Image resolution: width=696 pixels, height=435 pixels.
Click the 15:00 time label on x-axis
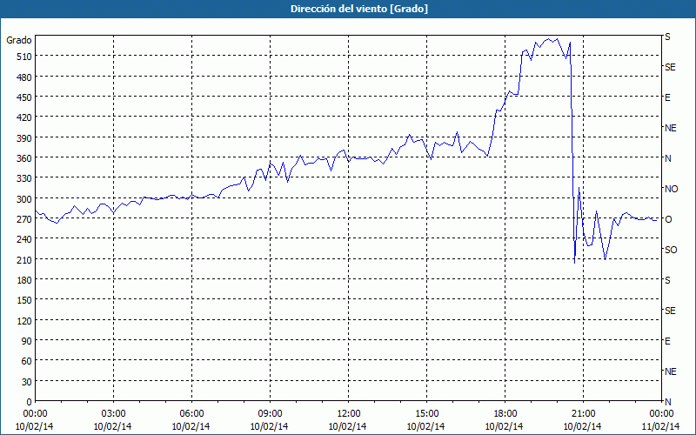(x=426, y=414)
